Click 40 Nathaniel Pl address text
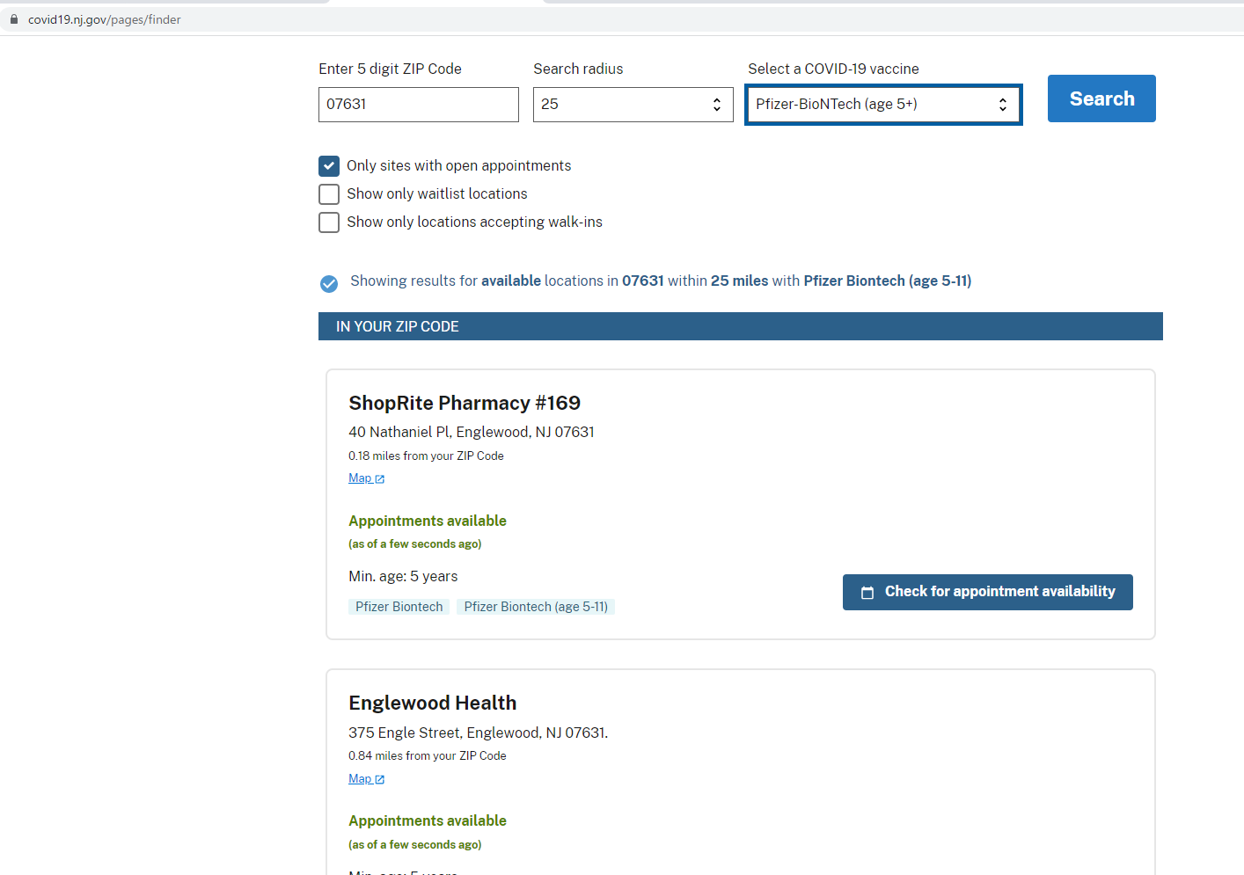Screen dimensions: 1244x875 pos(472,432)
